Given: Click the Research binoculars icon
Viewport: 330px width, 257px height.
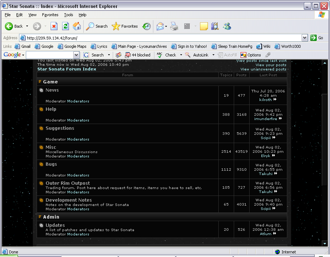Looking at the screenshot, I should pos(215,26).
